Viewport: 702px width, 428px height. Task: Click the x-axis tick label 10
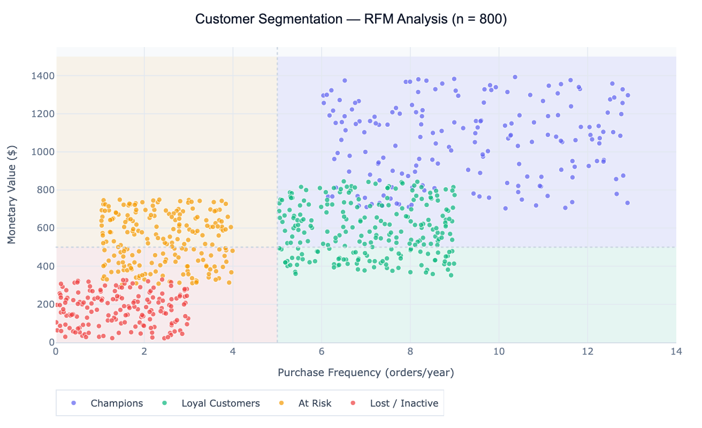pos(499,351)
